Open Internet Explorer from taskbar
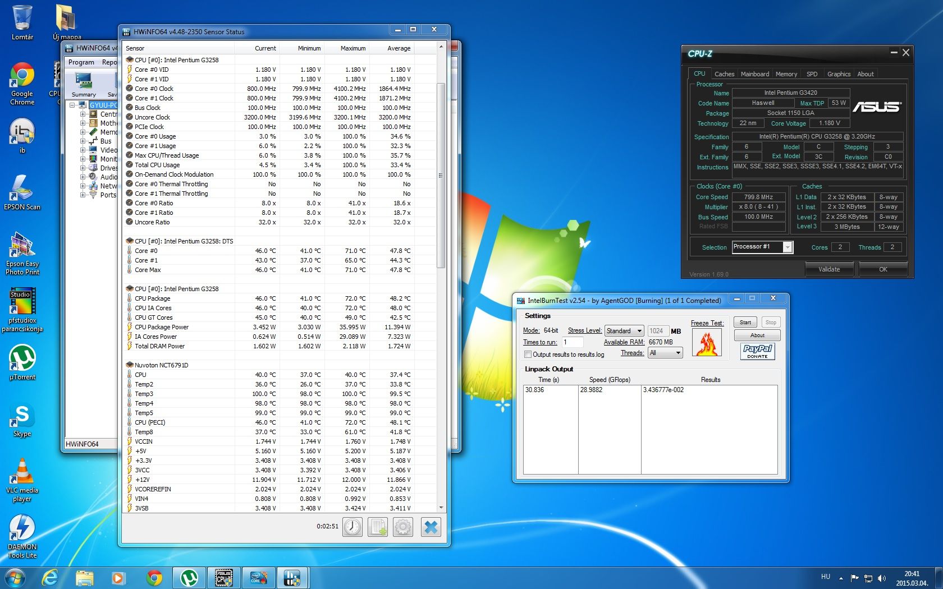Image resolution: width=943 pixels, height=589 pixels. [51, 578]
